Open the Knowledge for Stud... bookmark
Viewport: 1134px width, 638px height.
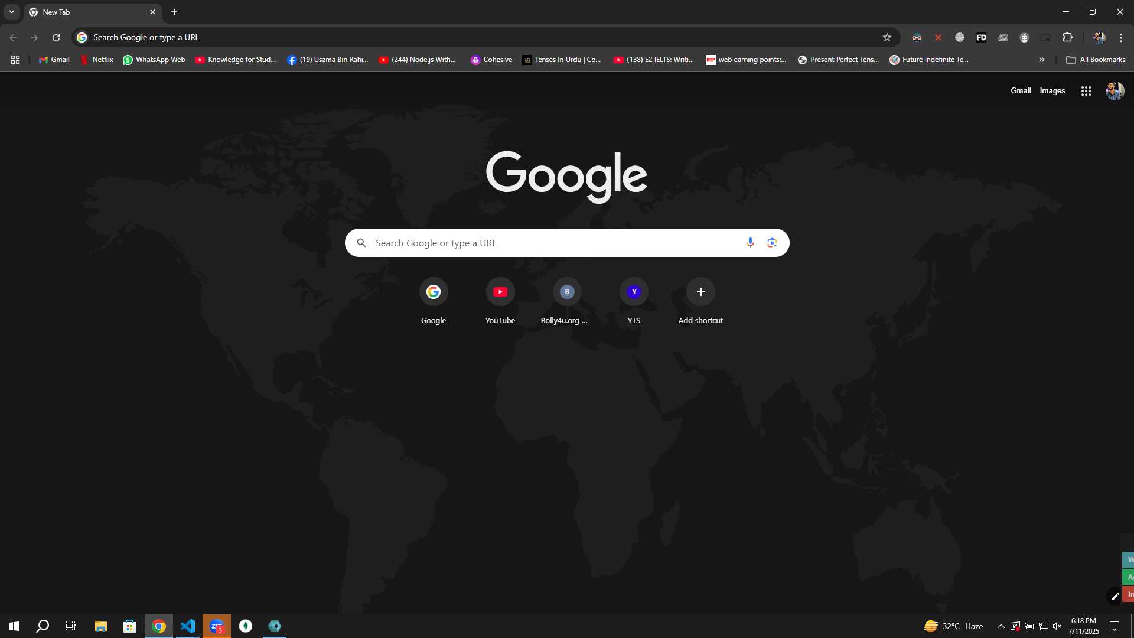click(x=236, y=60)
